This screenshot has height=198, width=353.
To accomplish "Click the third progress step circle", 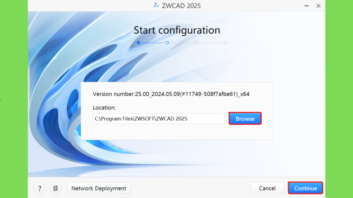I will [x=196, y=43].
